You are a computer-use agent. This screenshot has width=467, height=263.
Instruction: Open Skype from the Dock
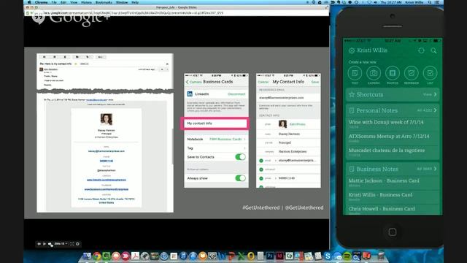[x=328, y=256]
